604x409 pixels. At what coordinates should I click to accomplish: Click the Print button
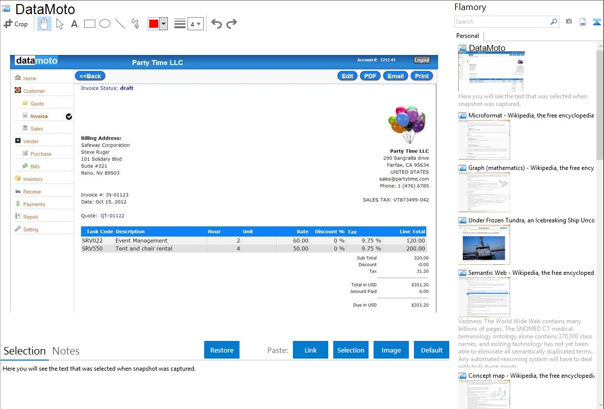pos(422,76)
